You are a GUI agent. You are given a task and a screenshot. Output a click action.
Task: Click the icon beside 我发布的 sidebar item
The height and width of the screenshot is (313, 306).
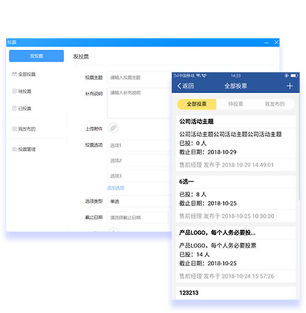point(14,129)
